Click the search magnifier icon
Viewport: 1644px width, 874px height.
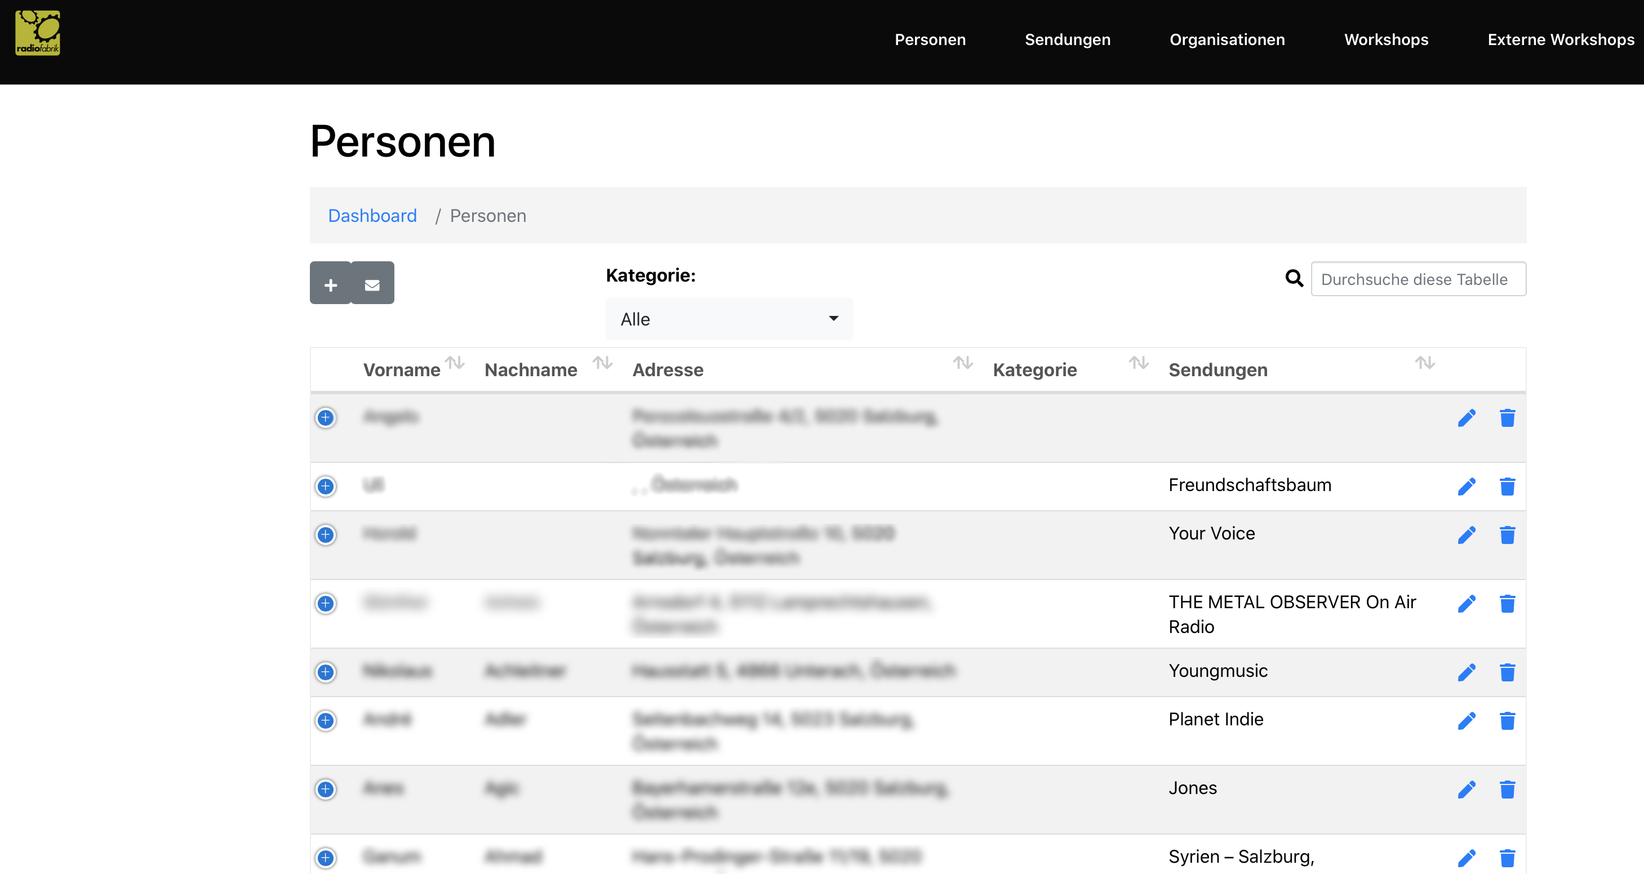(x=1294, y=279)
